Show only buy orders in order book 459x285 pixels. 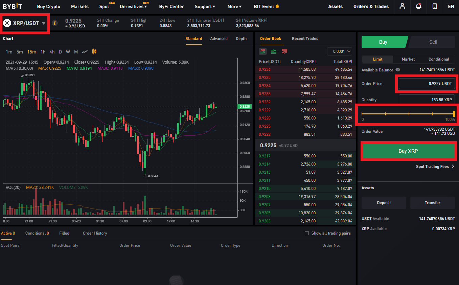click(x=274, y=51)
